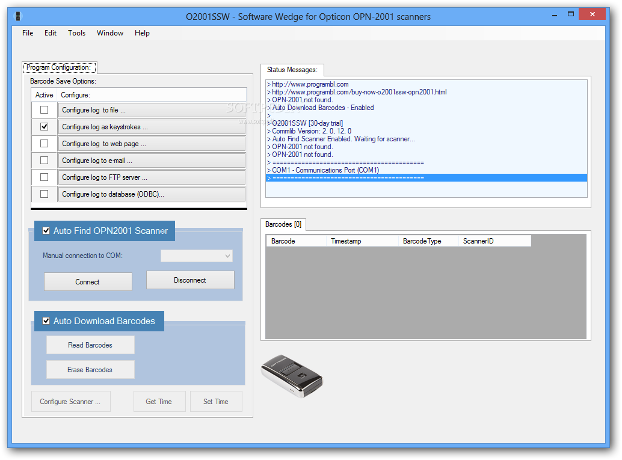Image resolution: width=622 pixels, height=460 pixels.
Task: Select the Status Messages tab
Action: pyautogui.click(x=292, y=70)
